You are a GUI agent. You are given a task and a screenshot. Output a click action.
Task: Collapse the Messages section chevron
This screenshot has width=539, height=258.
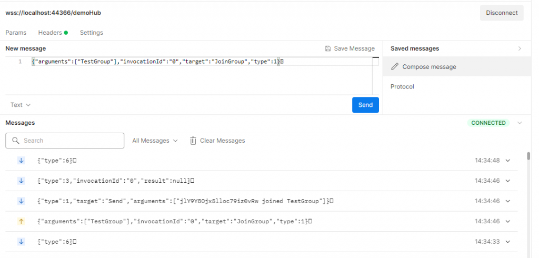pyautogui.click(x=520, y=123)
